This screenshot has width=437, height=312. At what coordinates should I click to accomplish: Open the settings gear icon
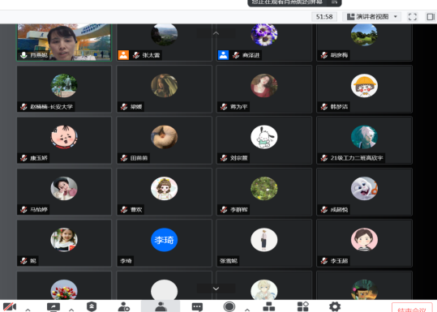pyautogui.click(x=335, y=306)
